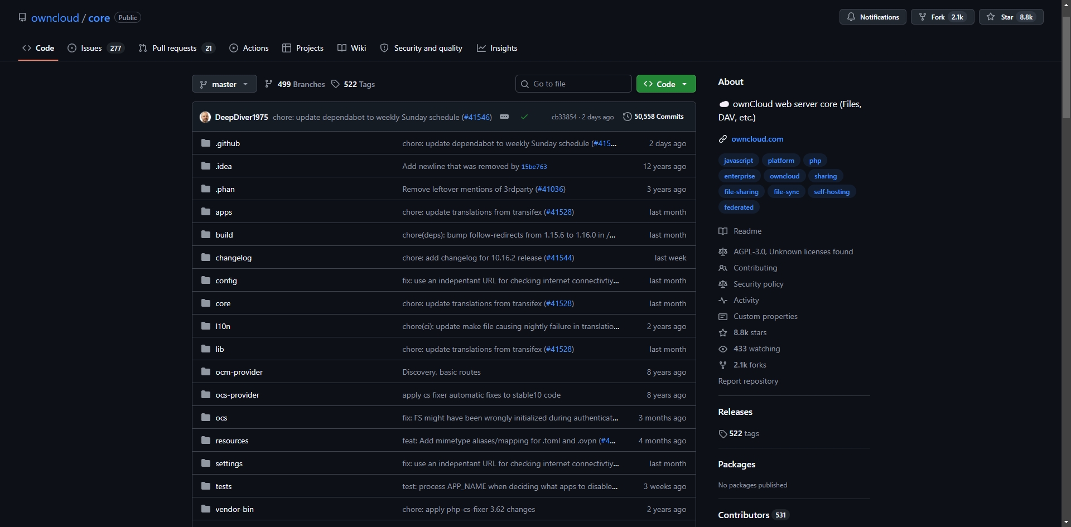Click the .github folder icon
Image resolution: width=1071 pixels, height=527 pixels.
(206, 143)
